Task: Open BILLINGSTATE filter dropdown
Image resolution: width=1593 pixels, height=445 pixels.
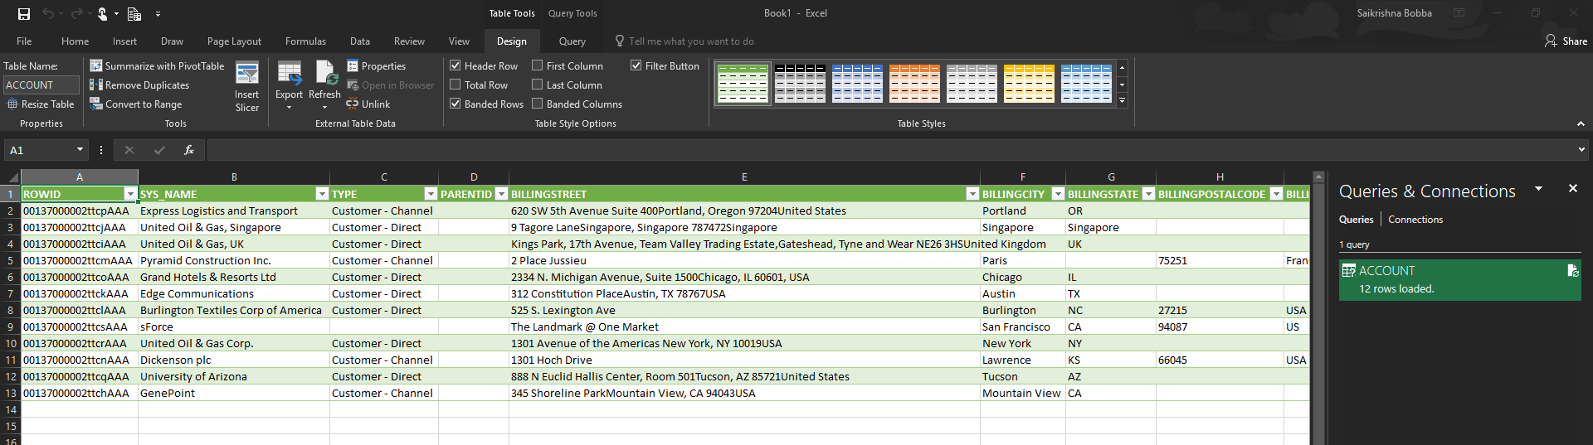Action: click(x=1148, y=194)
